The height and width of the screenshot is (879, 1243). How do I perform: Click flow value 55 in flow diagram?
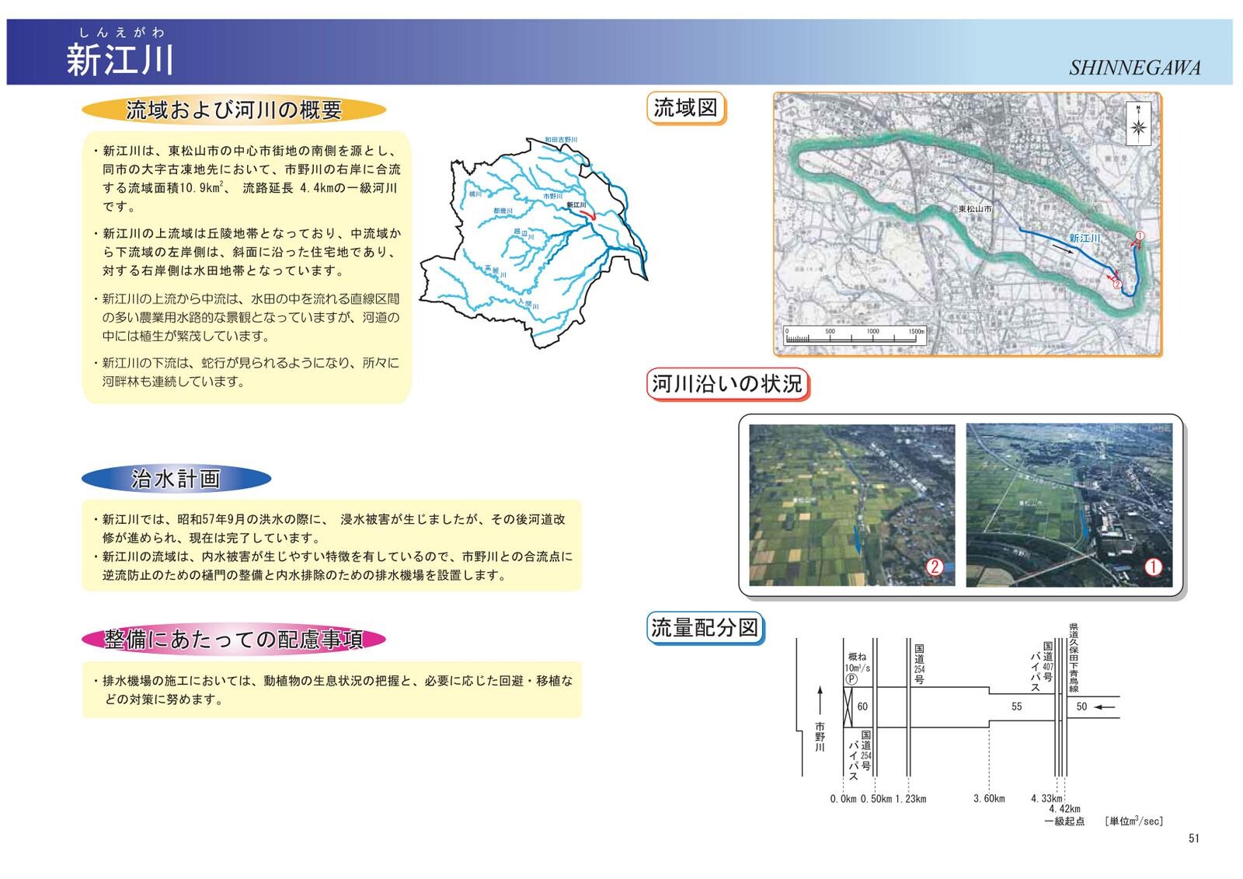1017,706
